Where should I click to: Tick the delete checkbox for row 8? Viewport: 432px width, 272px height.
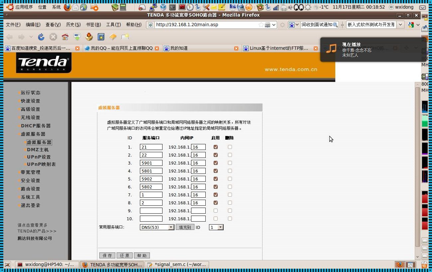tap(230, 203)
